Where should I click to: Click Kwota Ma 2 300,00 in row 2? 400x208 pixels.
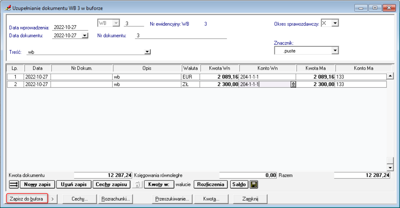[x=315, y=85]
